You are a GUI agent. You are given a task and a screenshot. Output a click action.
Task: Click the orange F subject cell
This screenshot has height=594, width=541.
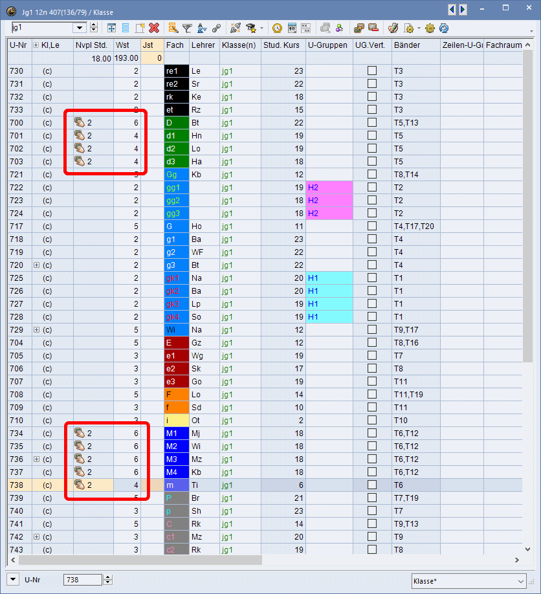click(x=177, y=395)
